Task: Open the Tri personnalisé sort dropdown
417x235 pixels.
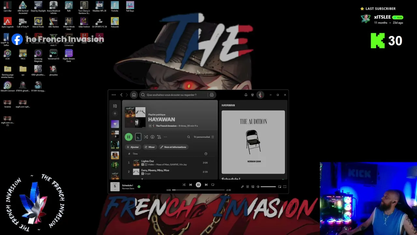Action: [x=204, y=137]
